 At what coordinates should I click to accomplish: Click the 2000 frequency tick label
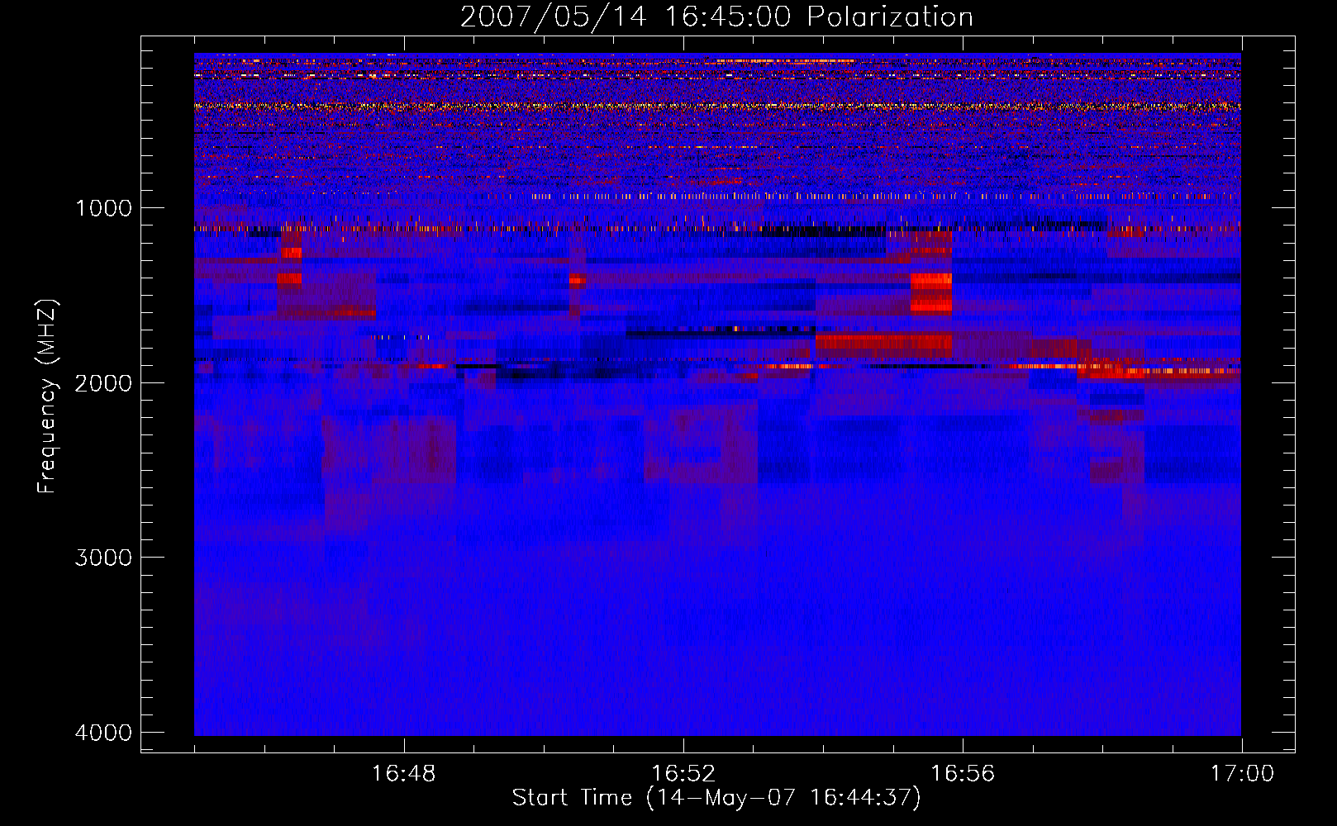(x=103, y=382)
